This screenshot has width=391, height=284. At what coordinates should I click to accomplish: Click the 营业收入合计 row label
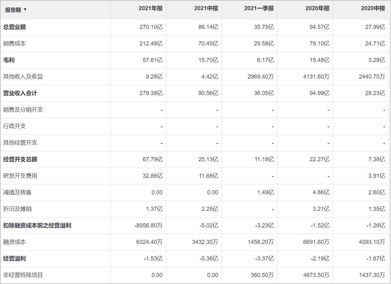pos(20,93)
